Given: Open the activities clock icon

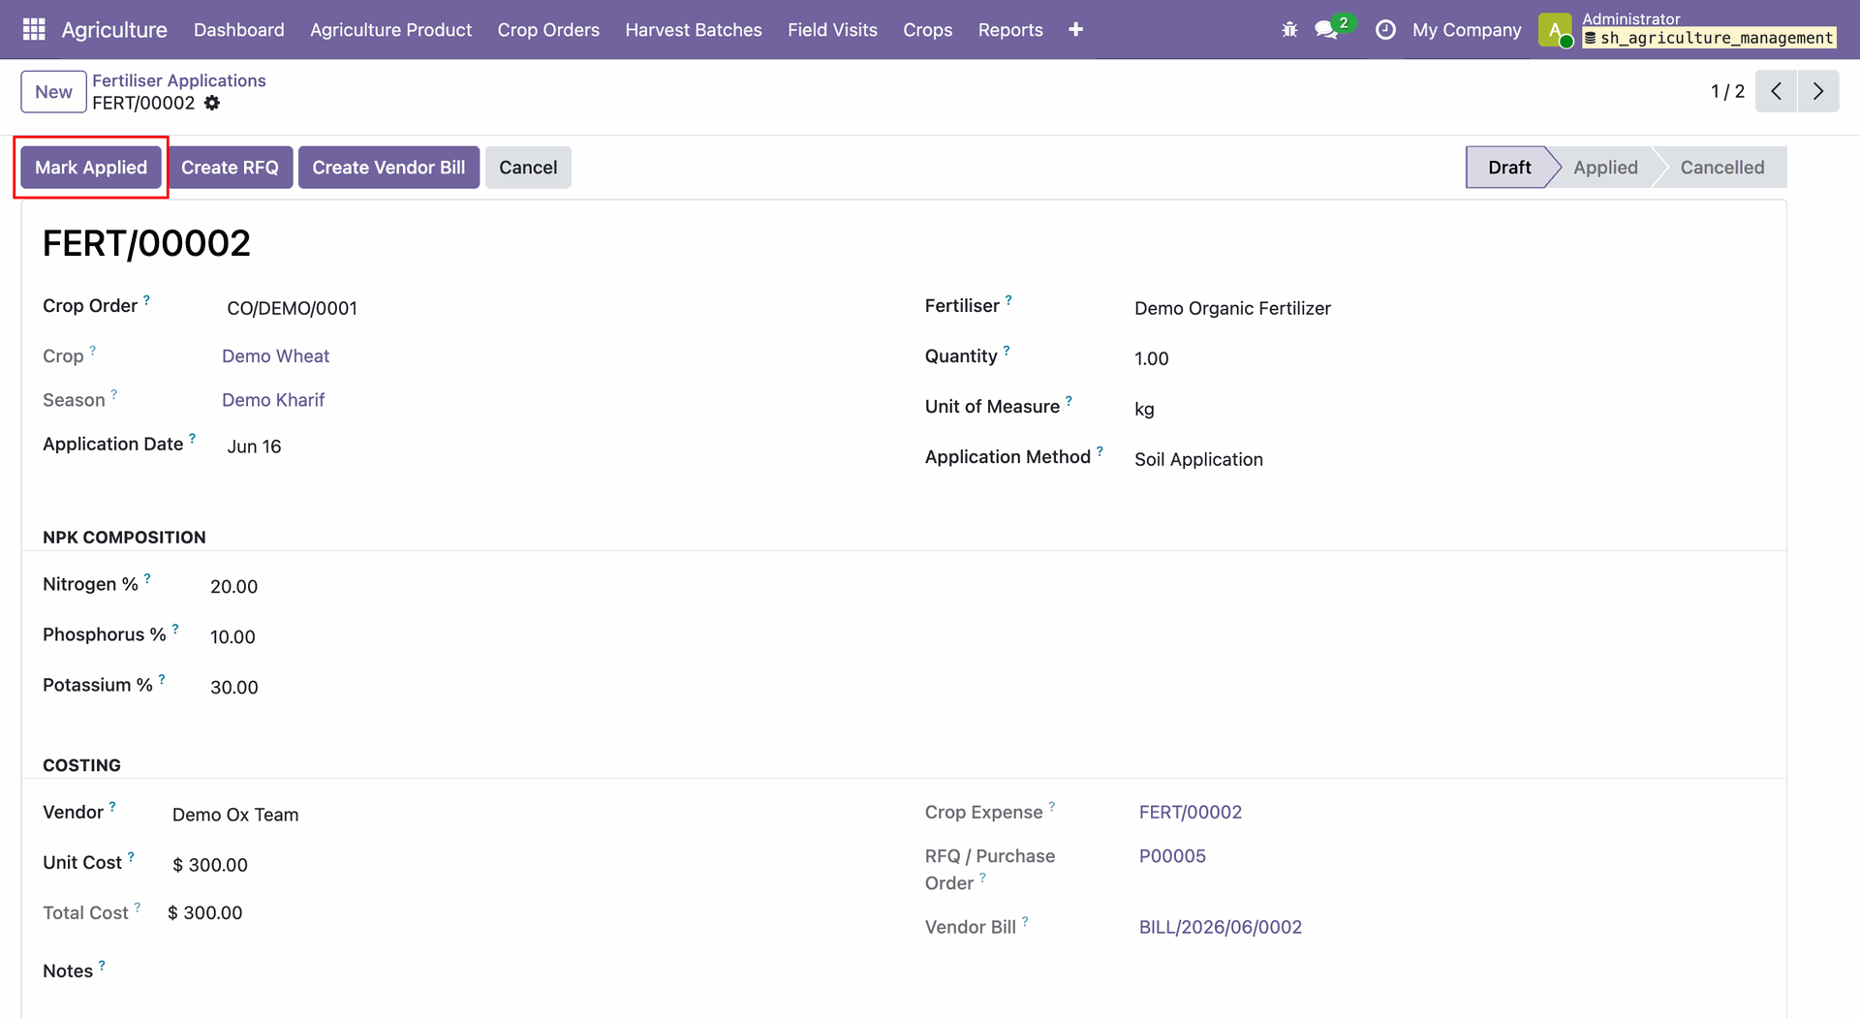Looking at the screenshot, I should click(x=1386, y=30).
